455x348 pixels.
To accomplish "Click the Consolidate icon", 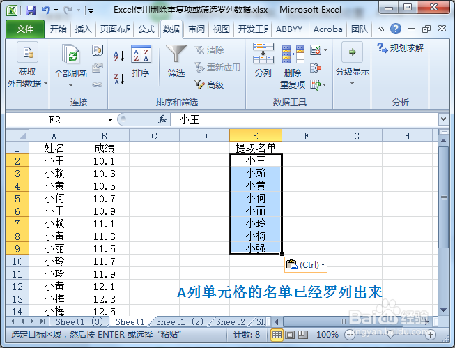I will coord(316,68).
